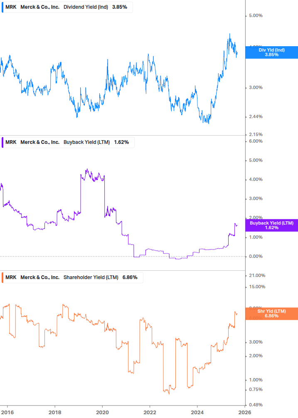Click the 1.00% tick on the shareholder yield axis
The image size is (298, 418).
coord(256,380)
